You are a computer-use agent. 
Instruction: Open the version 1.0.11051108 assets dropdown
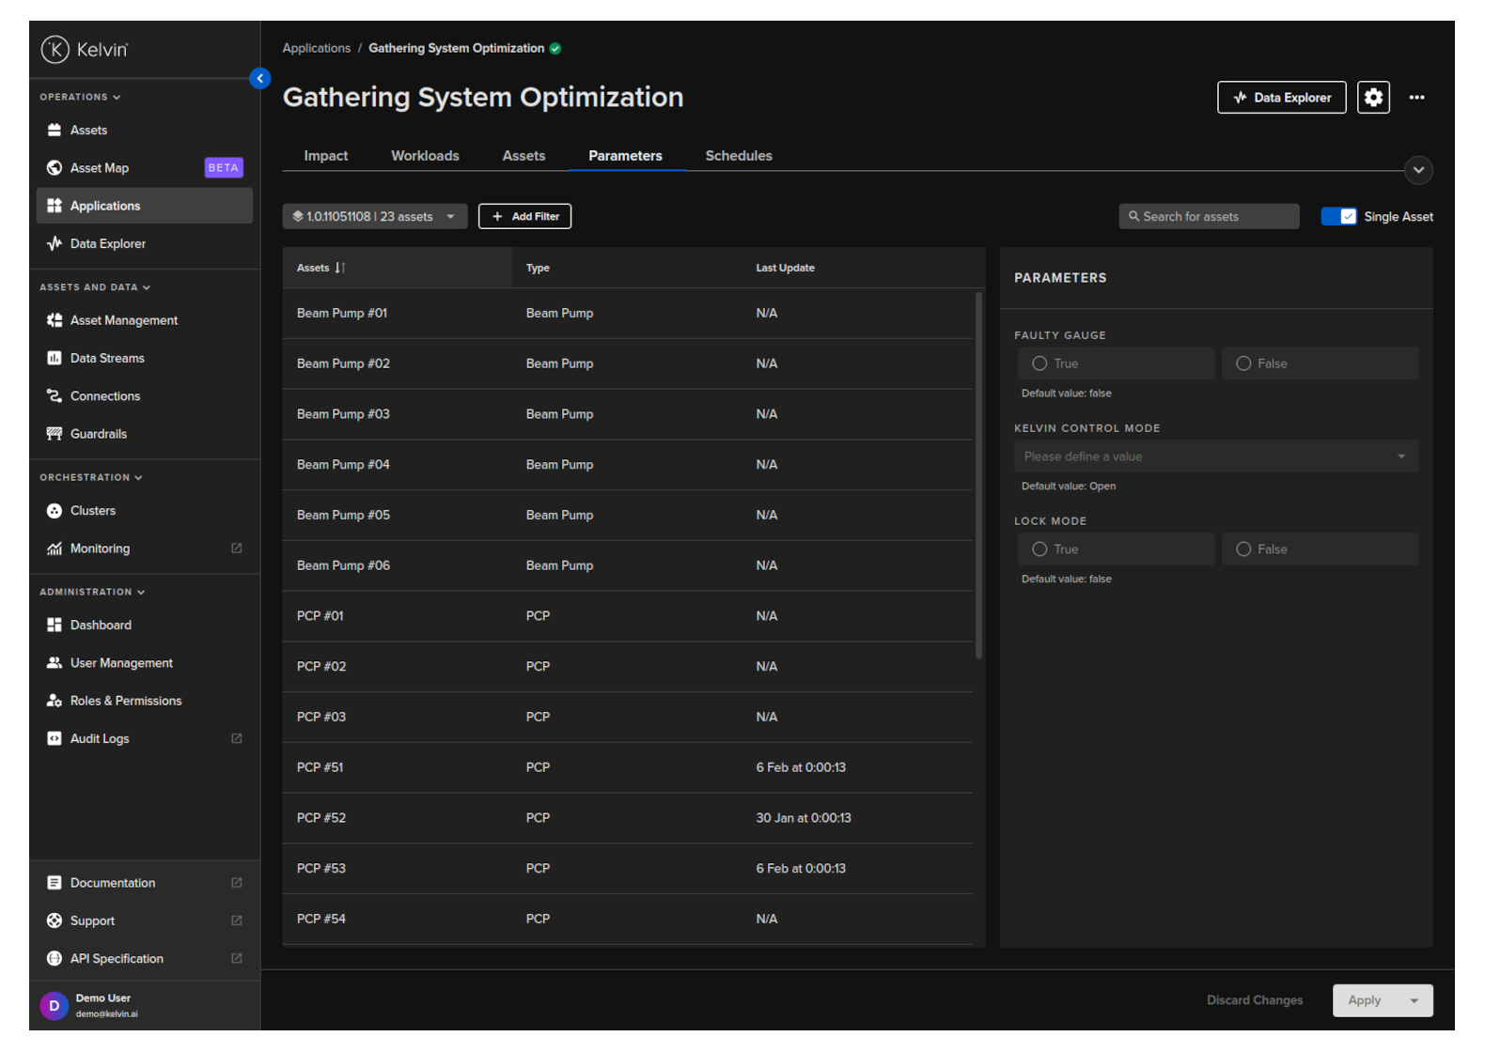[374, 217]
